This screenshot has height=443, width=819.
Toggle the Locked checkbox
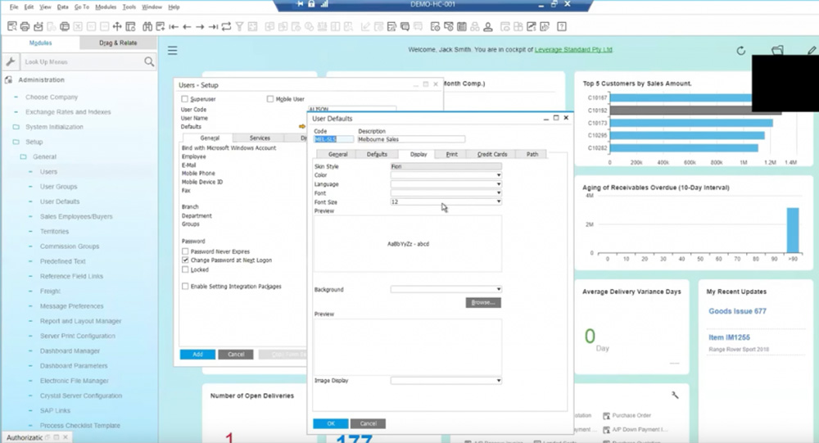point(185,269)
